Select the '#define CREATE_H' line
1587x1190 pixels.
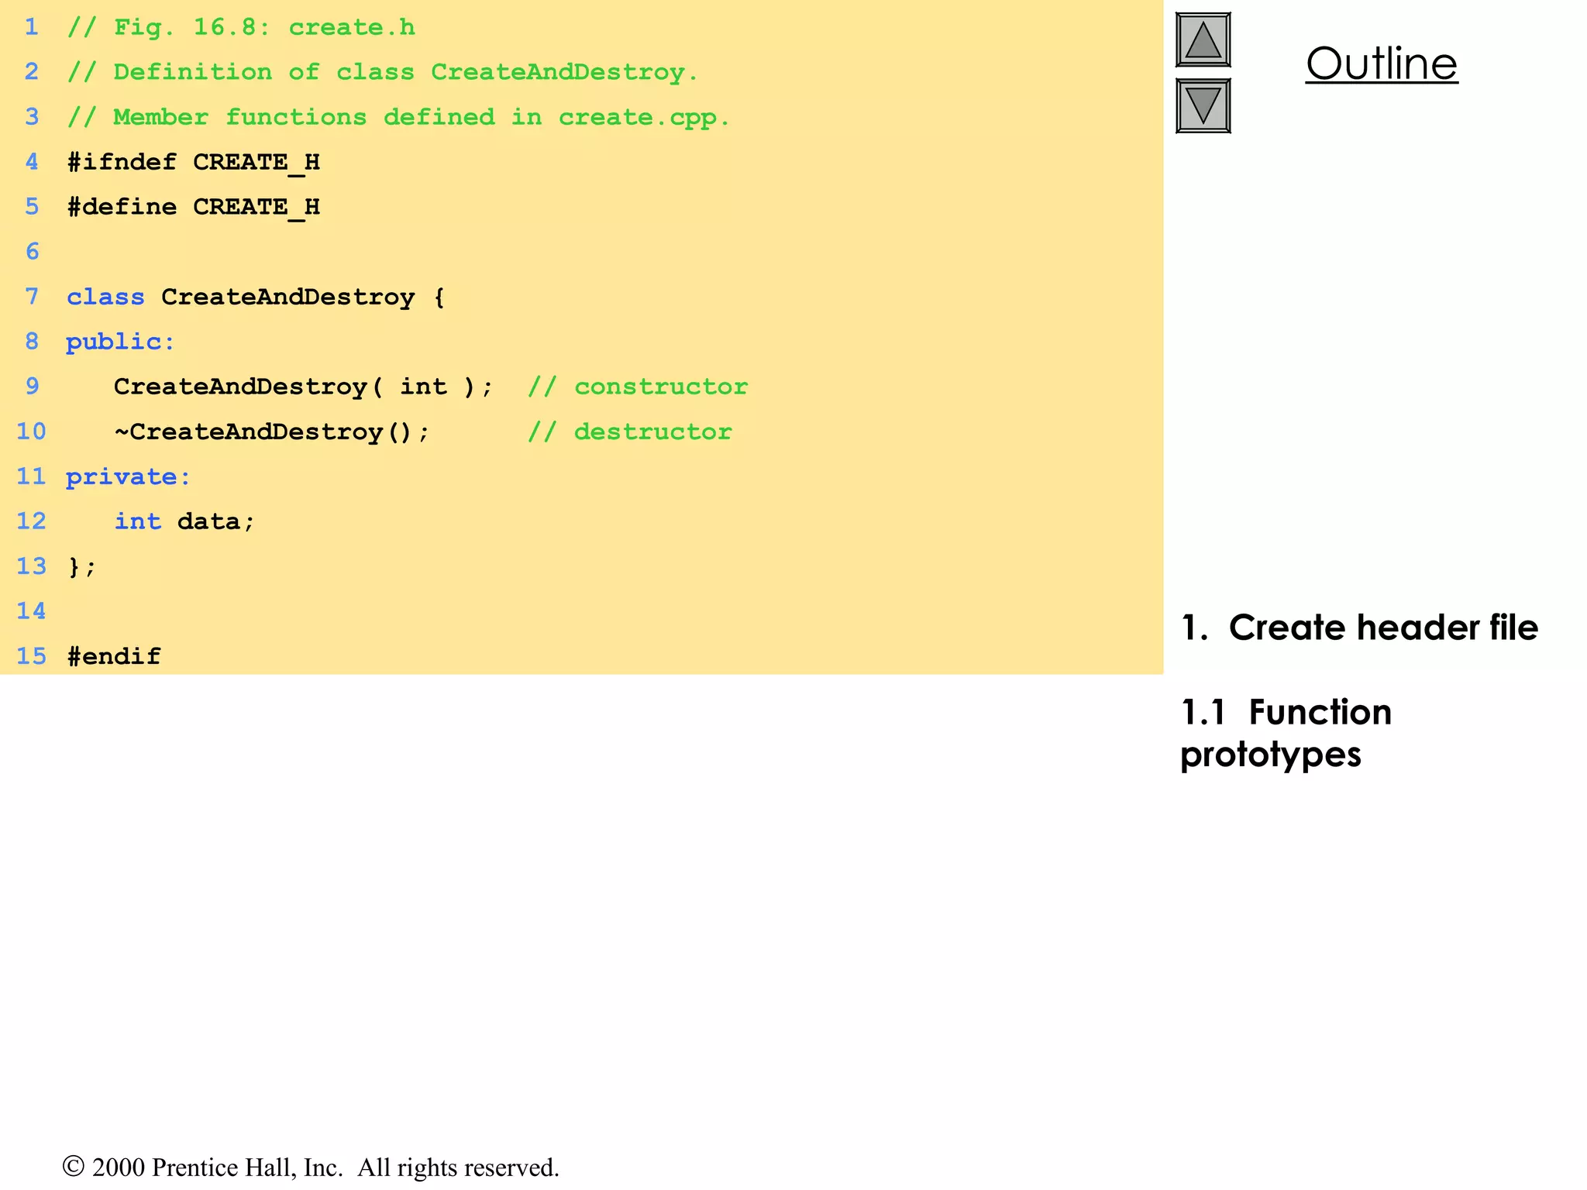194,207
